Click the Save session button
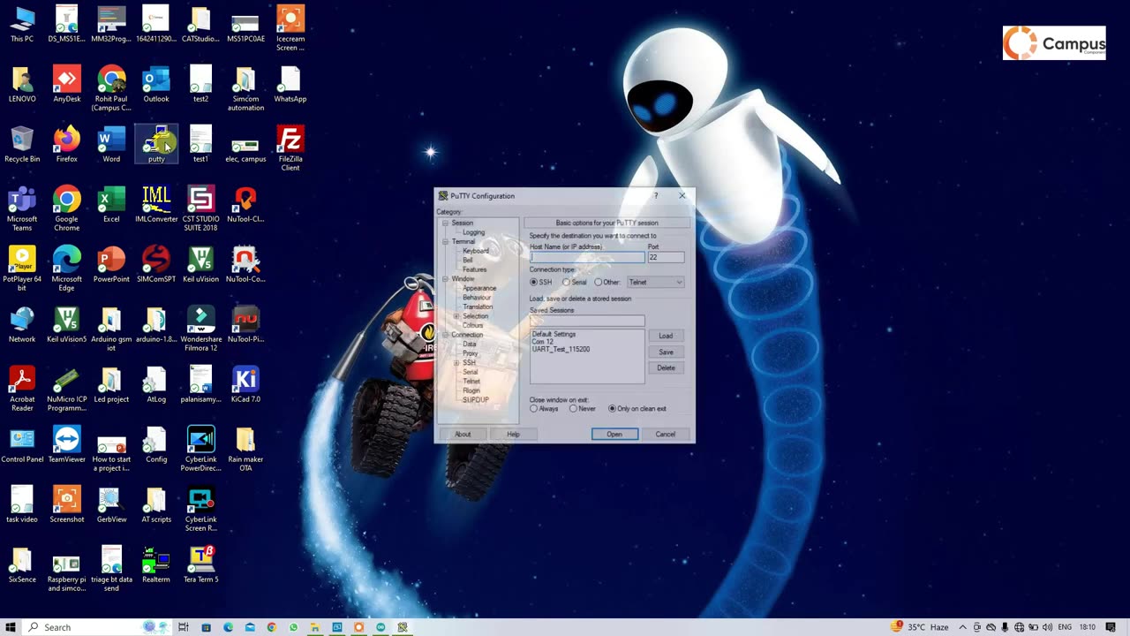The height and width of the screenshot is (636, 1130). (666, 352)
